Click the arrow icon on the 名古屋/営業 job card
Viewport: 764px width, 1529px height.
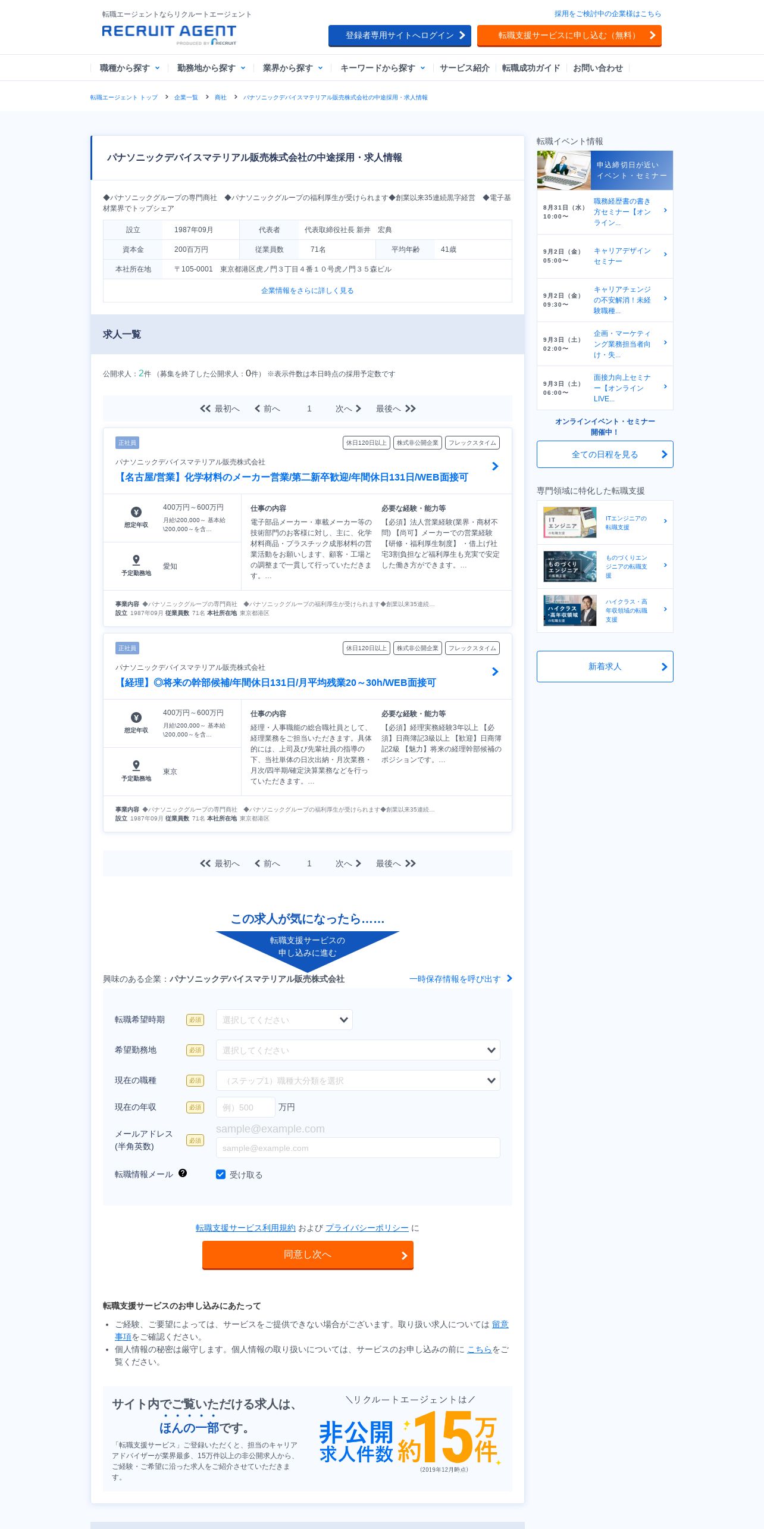(x=495, y=466)
